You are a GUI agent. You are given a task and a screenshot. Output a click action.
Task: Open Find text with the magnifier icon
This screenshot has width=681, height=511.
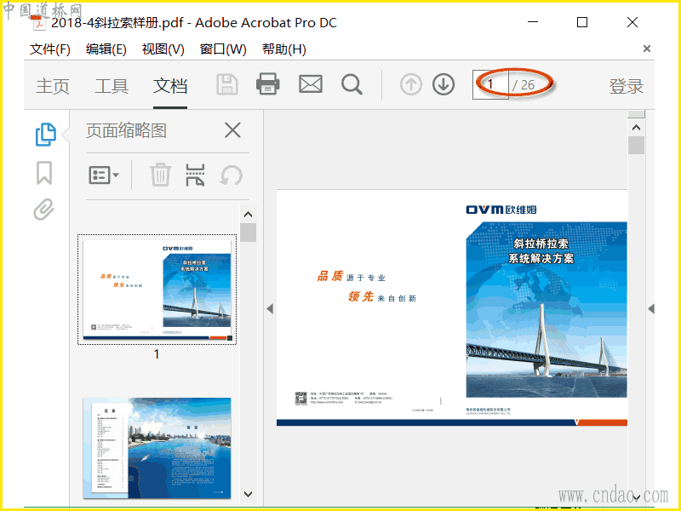tap(352, 84)
